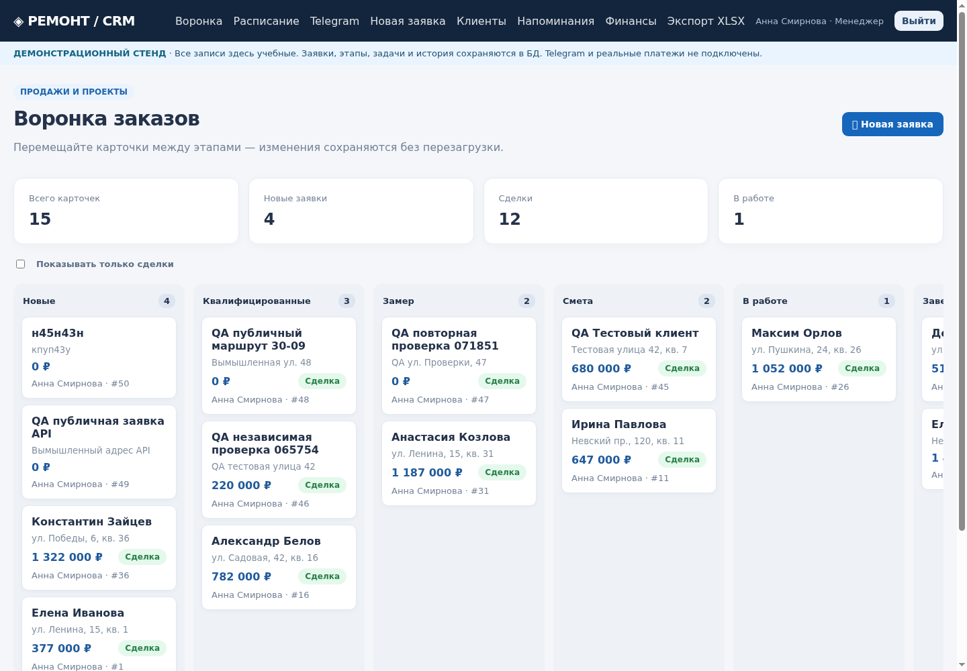967x671 pixels.
Task: Click the Замер column header
Action: point(398,301)
